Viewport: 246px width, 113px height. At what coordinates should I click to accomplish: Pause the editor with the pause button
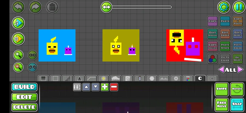click(239, 7)
